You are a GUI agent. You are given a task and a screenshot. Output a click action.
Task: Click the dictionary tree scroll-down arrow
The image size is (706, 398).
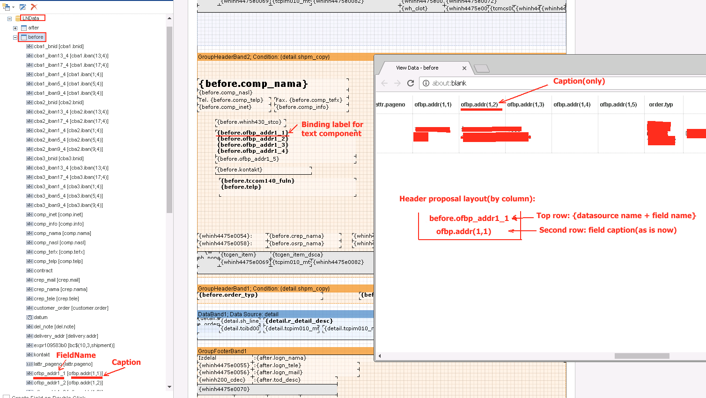169,387
